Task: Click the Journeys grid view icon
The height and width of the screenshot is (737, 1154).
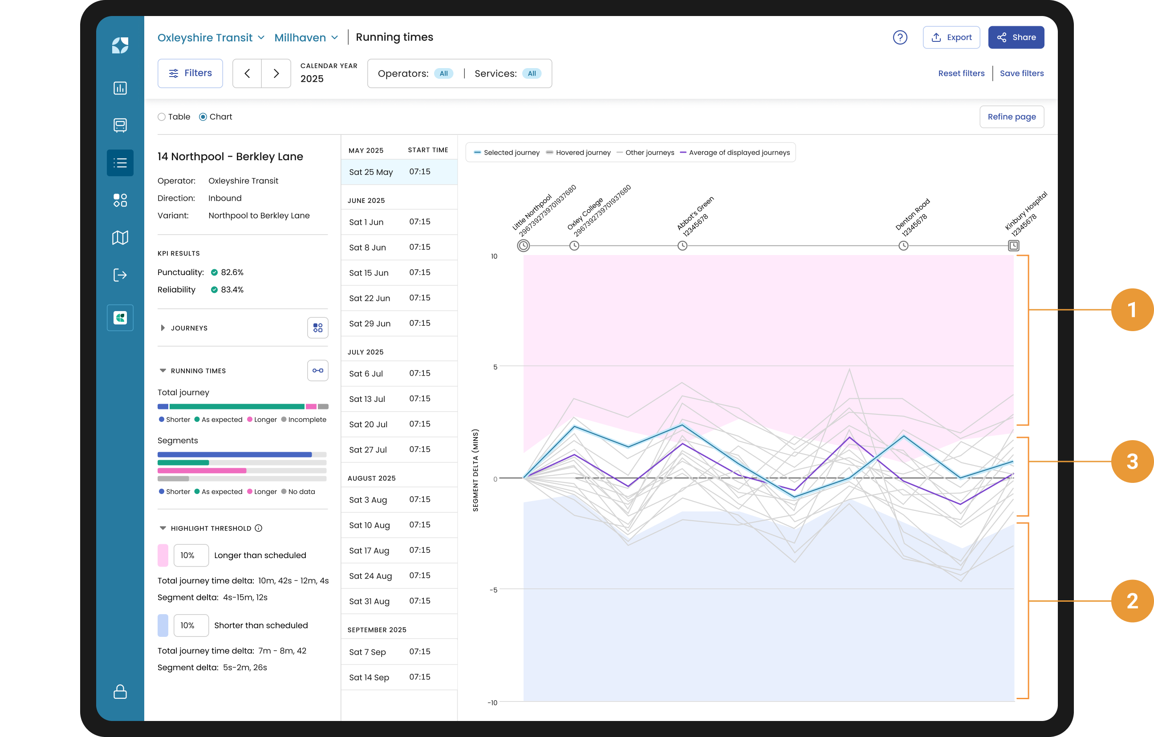Action: pos(317,328)
